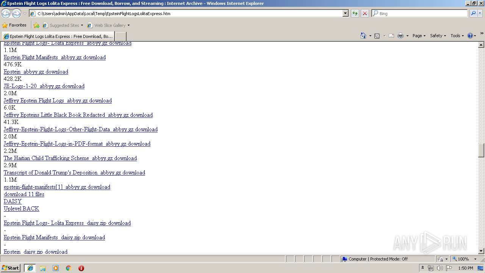Image resolution: width=485 pixels, height=273 pixels.
Task: Expand the Safety menu
Action: tap(438, 36)
